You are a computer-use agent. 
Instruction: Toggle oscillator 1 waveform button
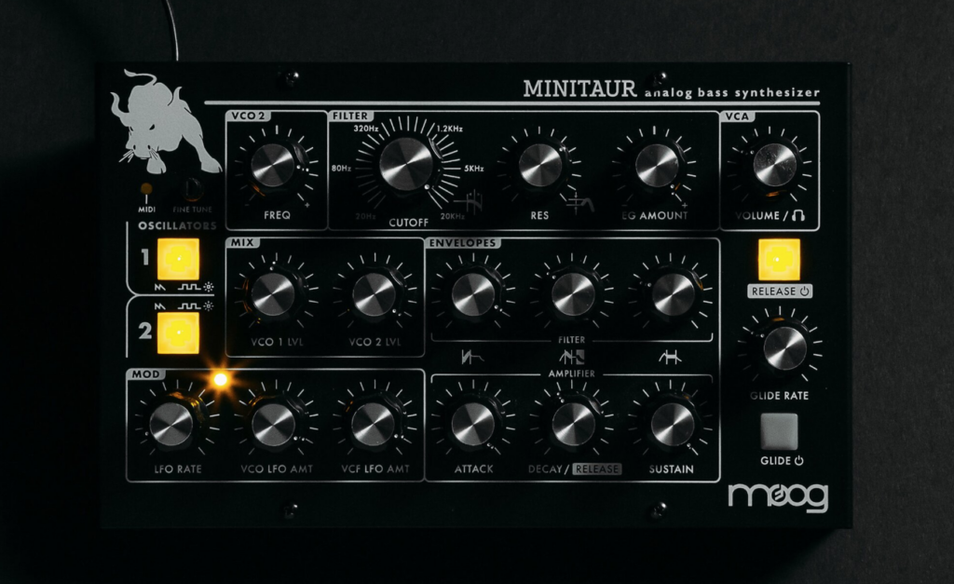(178, 259)
